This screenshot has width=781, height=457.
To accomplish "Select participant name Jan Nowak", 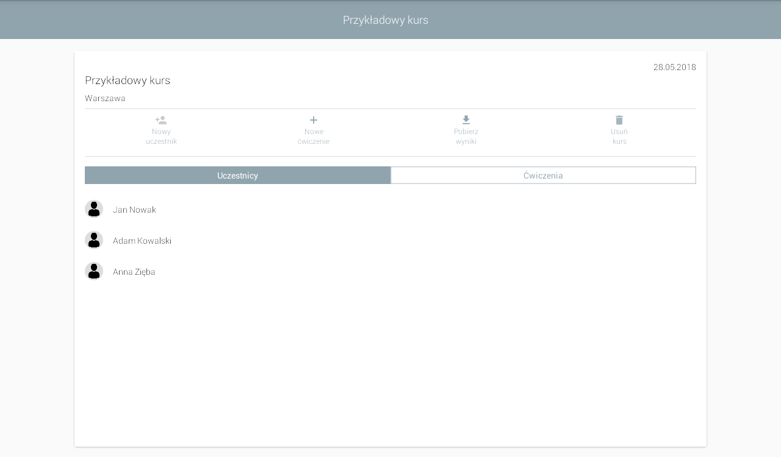I will pyautogui.click(x=134, y=210).
